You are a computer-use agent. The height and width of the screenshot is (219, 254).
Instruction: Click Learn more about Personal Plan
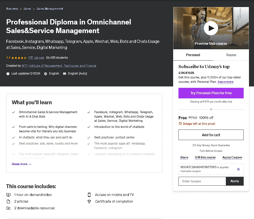(x=226, y=82)
